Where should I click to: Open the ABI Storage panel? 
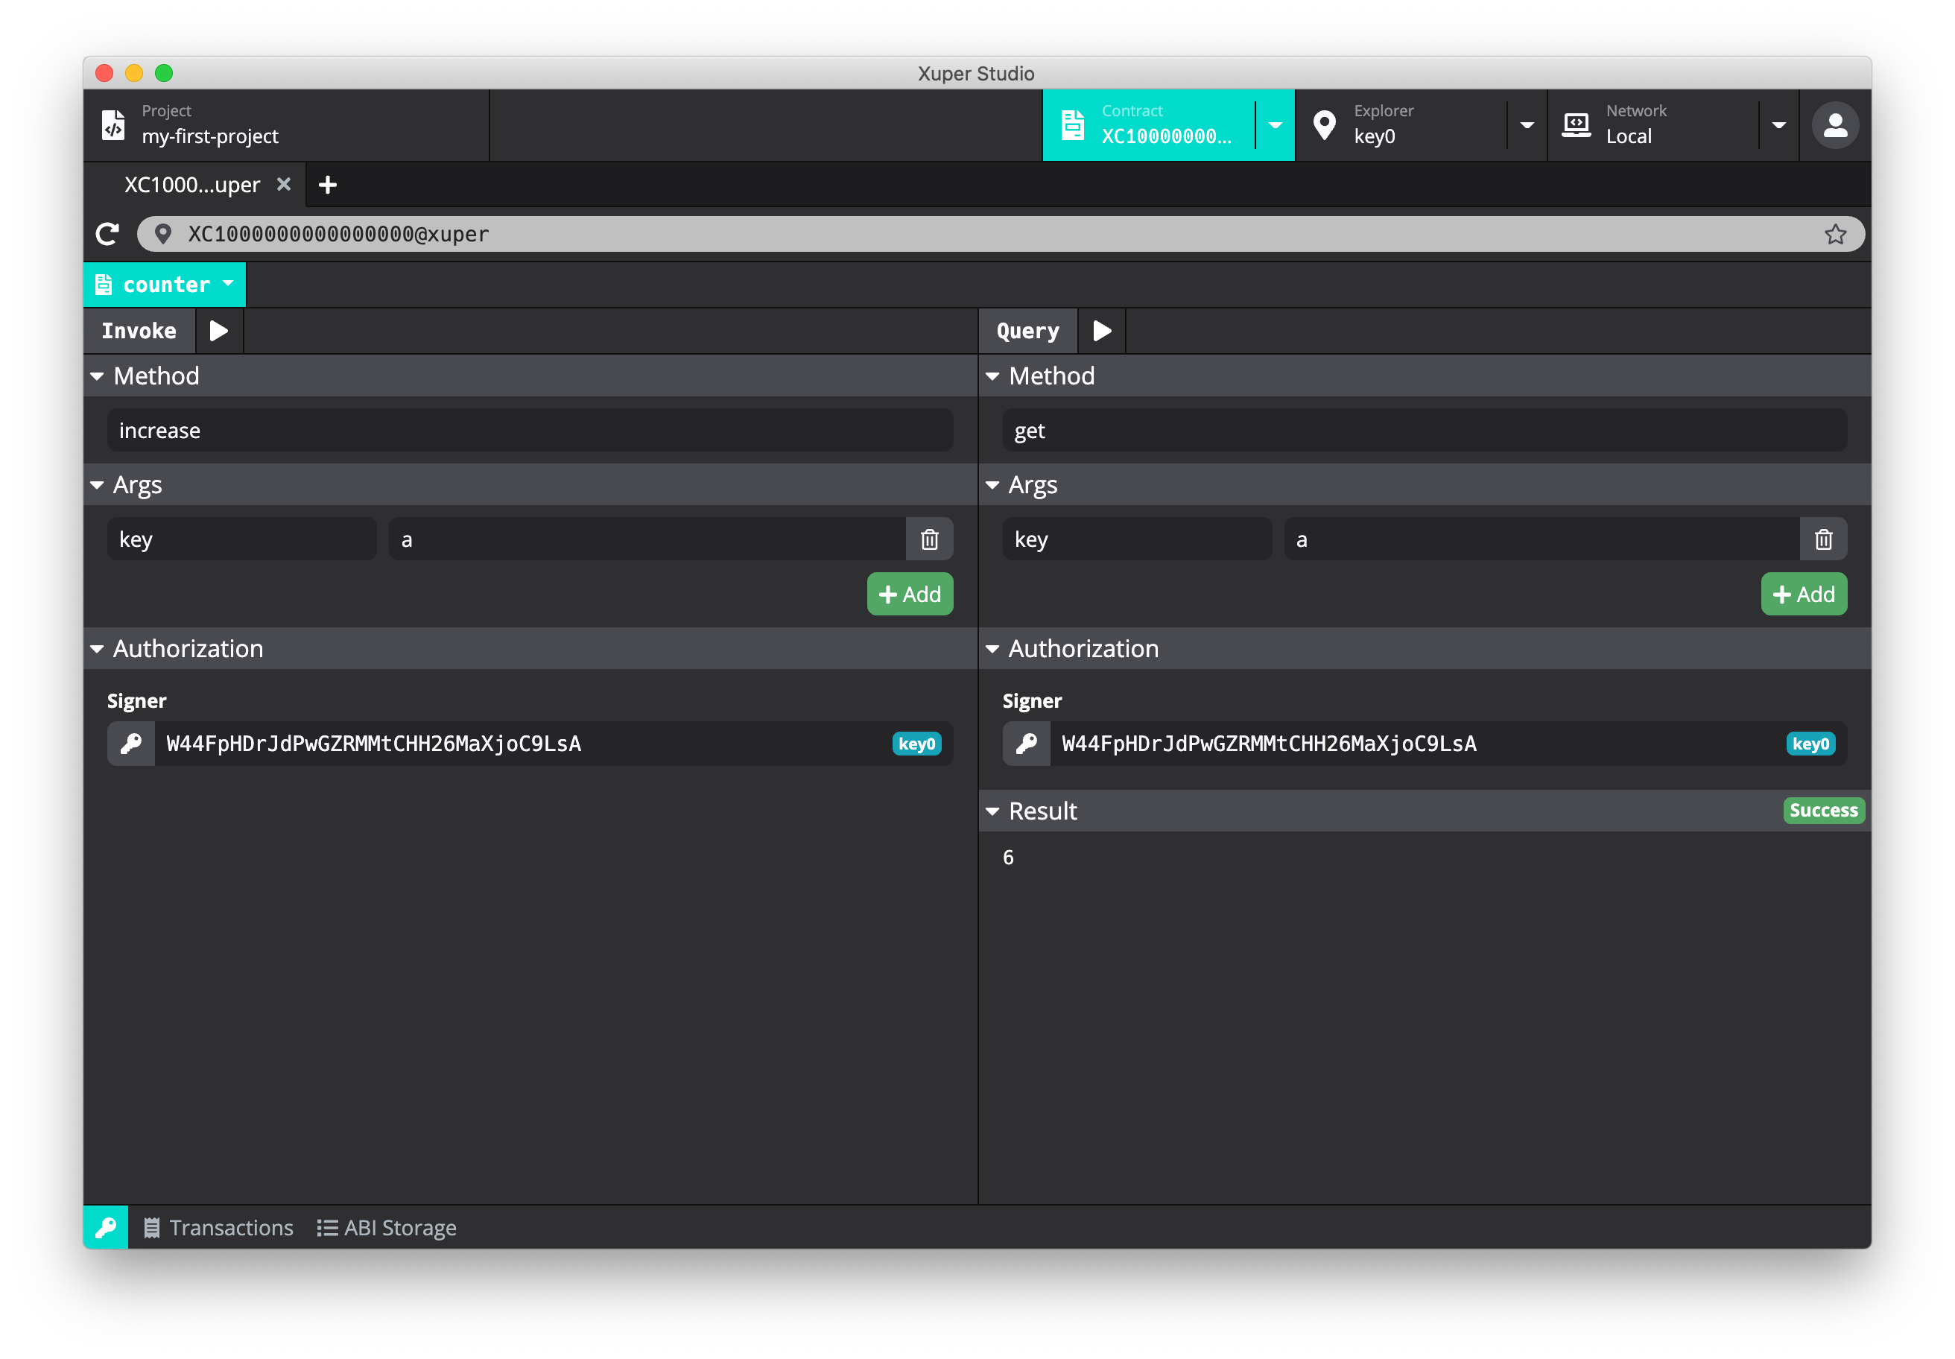387,1227
